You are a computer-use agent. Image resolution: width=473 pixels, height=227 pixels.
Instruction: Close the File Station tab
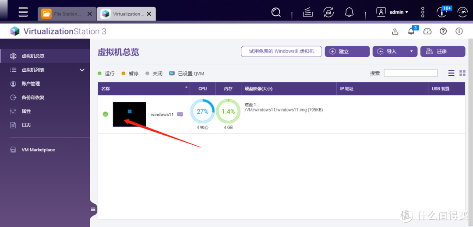(x=90, y=14)
